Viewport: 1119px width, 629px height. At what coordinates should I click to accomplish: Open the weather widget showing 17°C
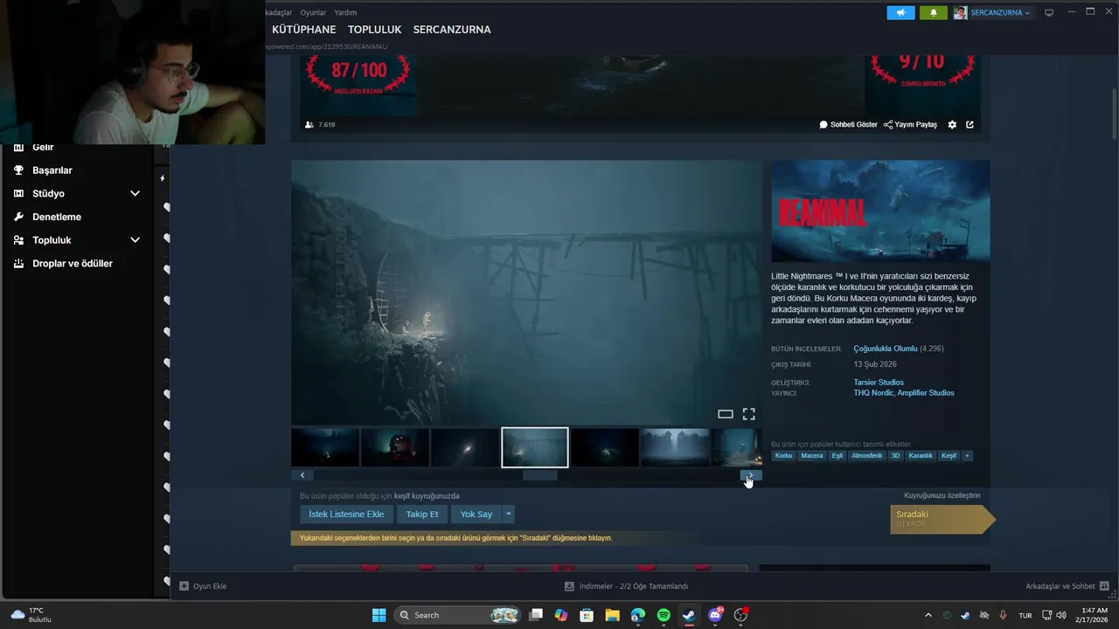pyautogui.click(x=31, y=615)
